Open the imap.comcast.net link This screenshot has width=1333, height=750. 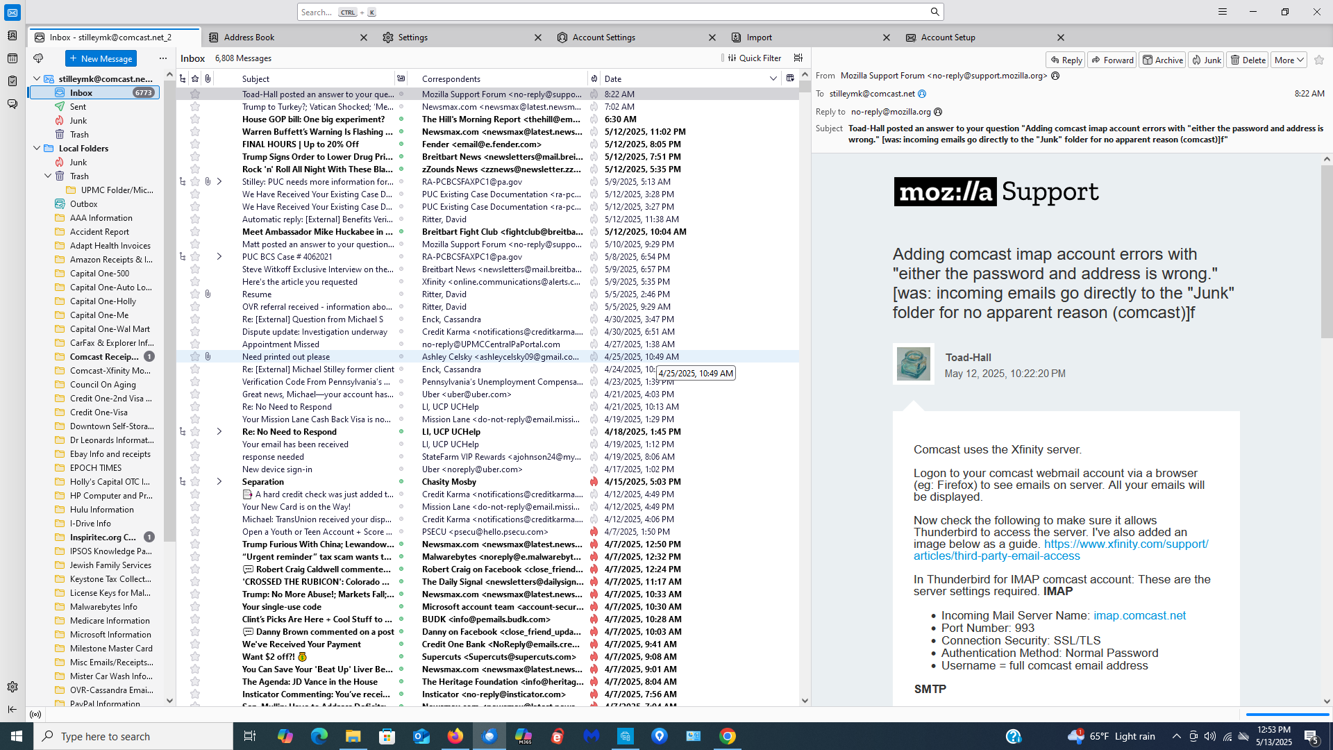(1139, 616)
